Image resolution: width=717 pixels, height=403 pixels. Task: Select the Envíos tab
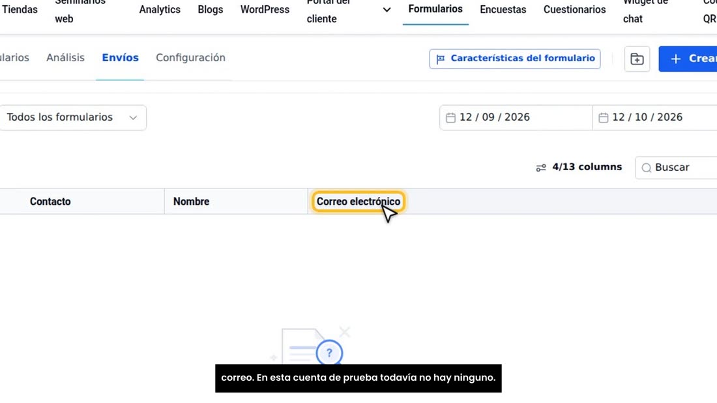point(121,57)
